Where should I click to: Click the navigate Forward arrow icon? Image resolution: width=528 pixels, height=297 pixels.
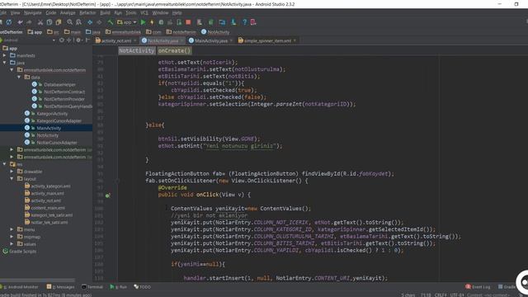(99, 22)
